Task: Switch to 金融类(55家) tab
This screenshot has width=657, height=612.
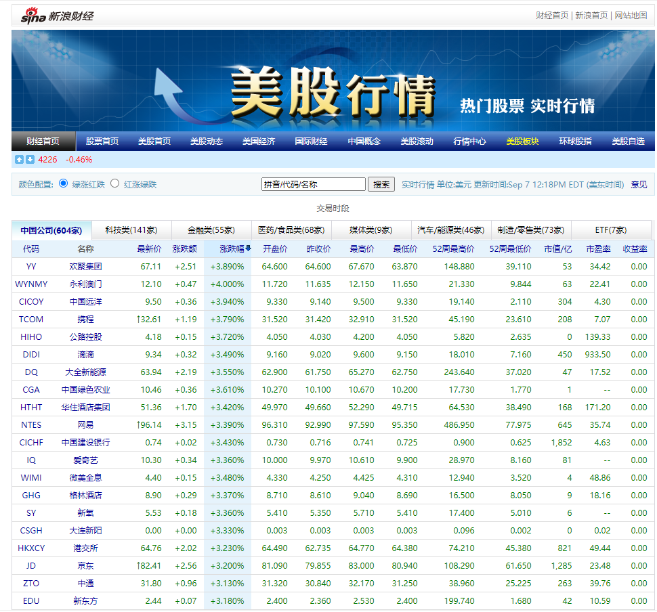Action: pyautogui.click(x=211, y=230)
